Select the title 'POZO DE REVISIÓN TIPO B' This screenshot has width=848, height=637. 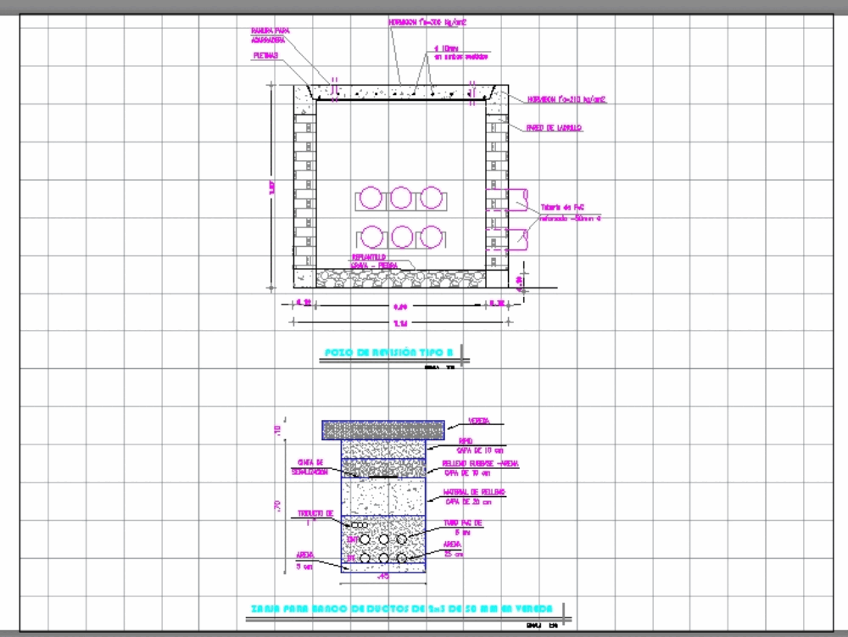click(x=388, y=353)
